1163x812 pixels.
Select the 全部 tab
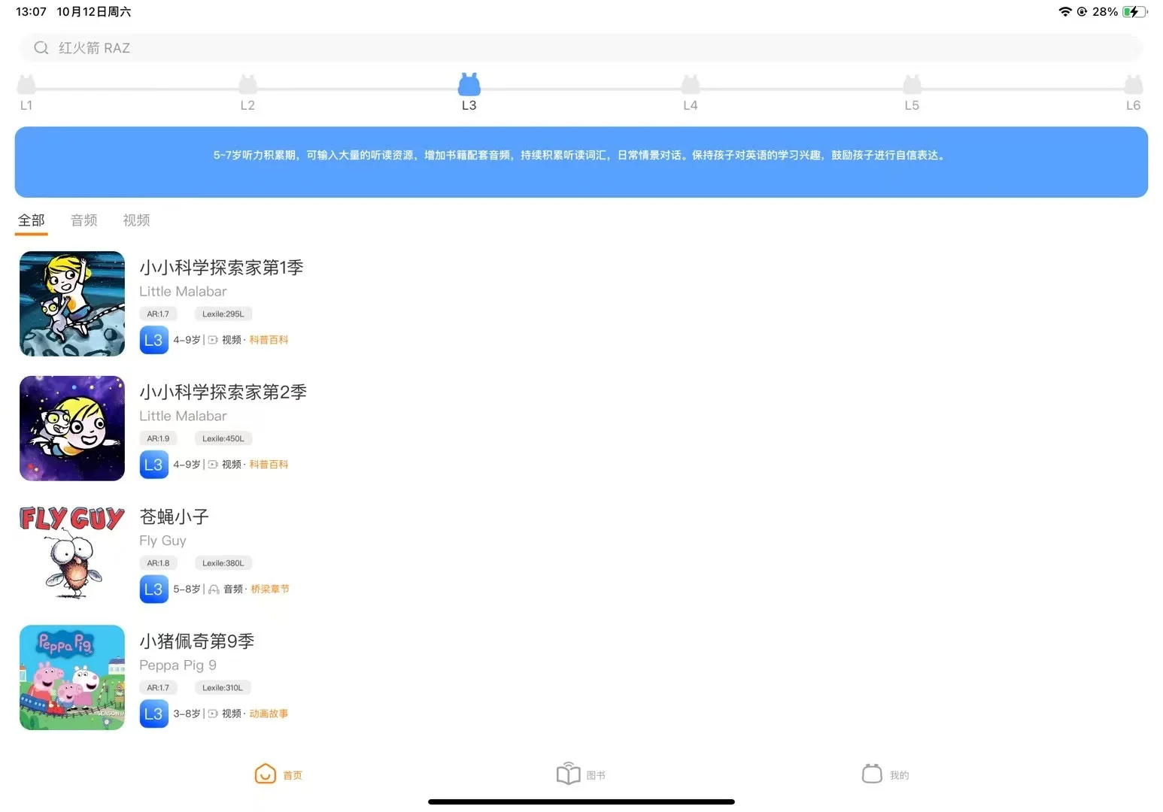click(31, 220)
